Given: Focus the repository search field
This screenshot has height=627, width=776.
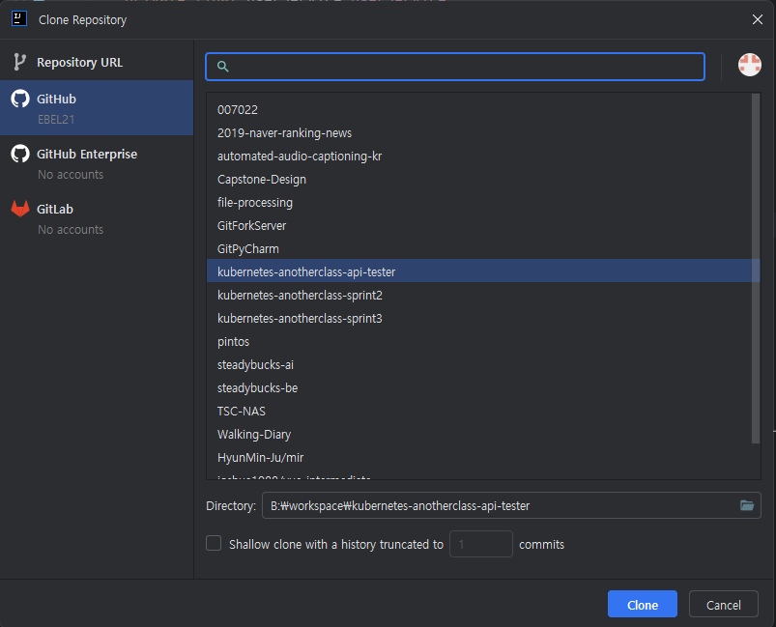Looking at the screenshot, I should (455, 67).
